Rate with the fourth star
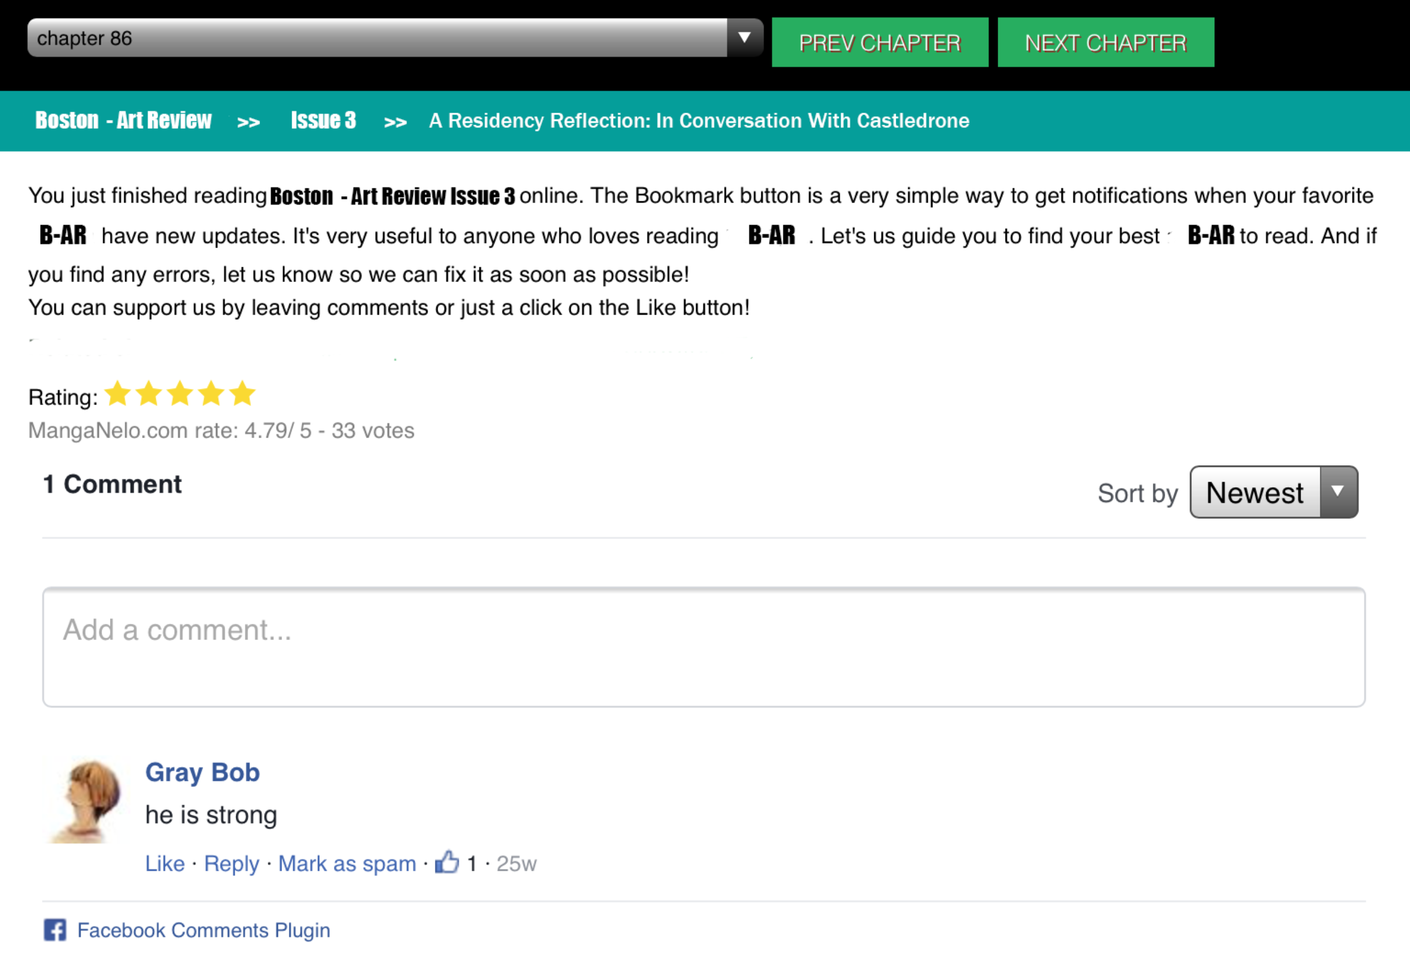 [211, 394]
